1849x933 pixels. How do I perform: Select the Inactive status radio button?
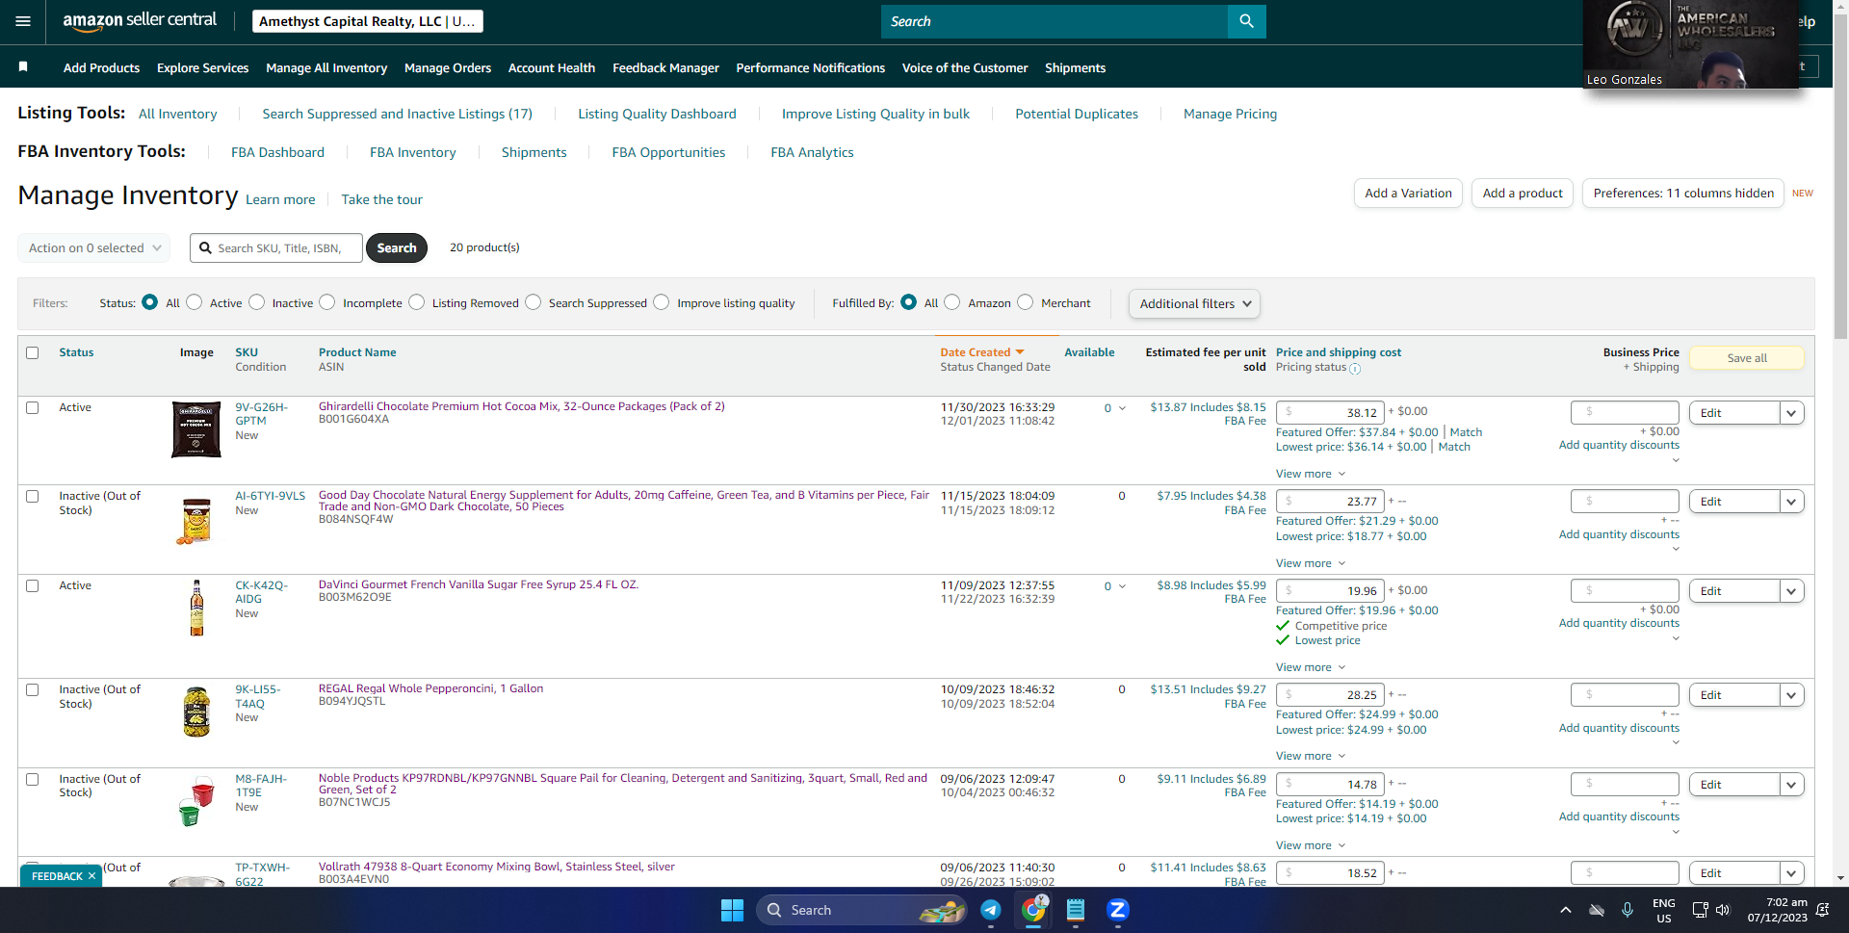pos(256,302)
